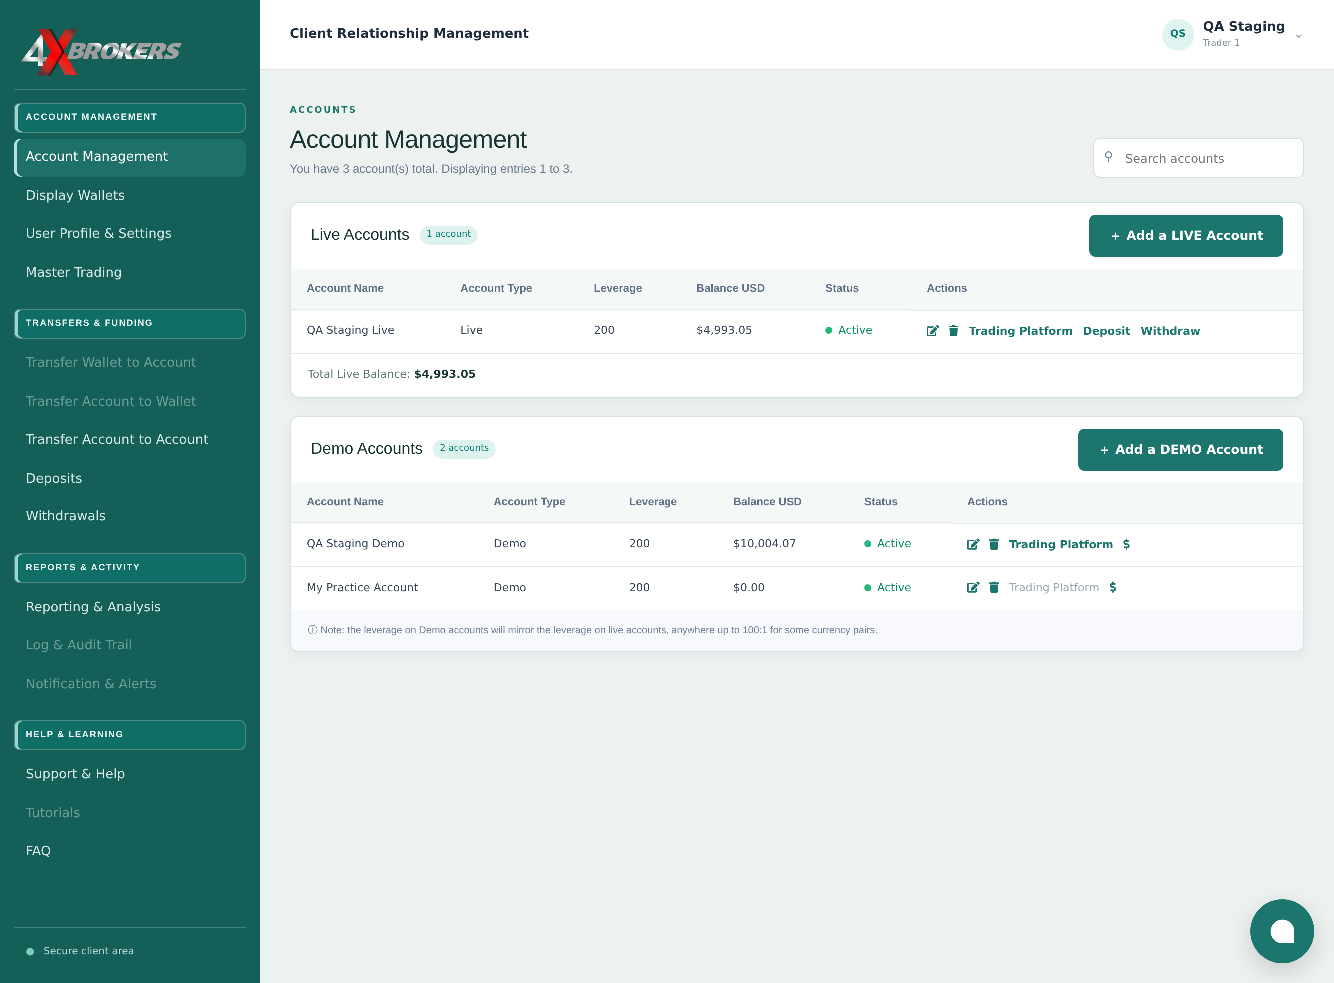Click Withdraw for QA Staging Live
The image size is (1334, 983).
click(1170, 331)
